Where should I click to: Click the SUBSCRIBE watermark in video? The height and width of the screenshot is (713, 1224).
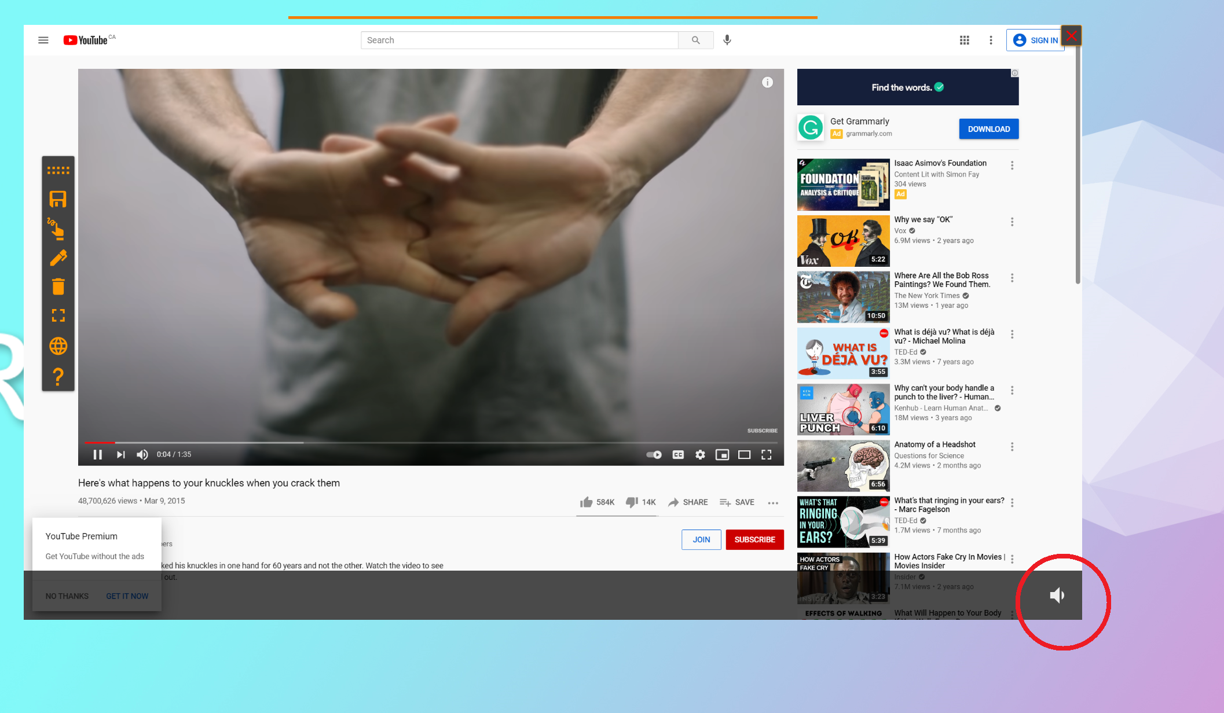click(x=762, y=431)
